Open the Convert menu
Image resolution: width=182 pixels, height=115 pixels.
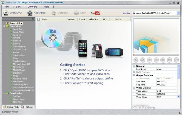[x=32, y=7]
